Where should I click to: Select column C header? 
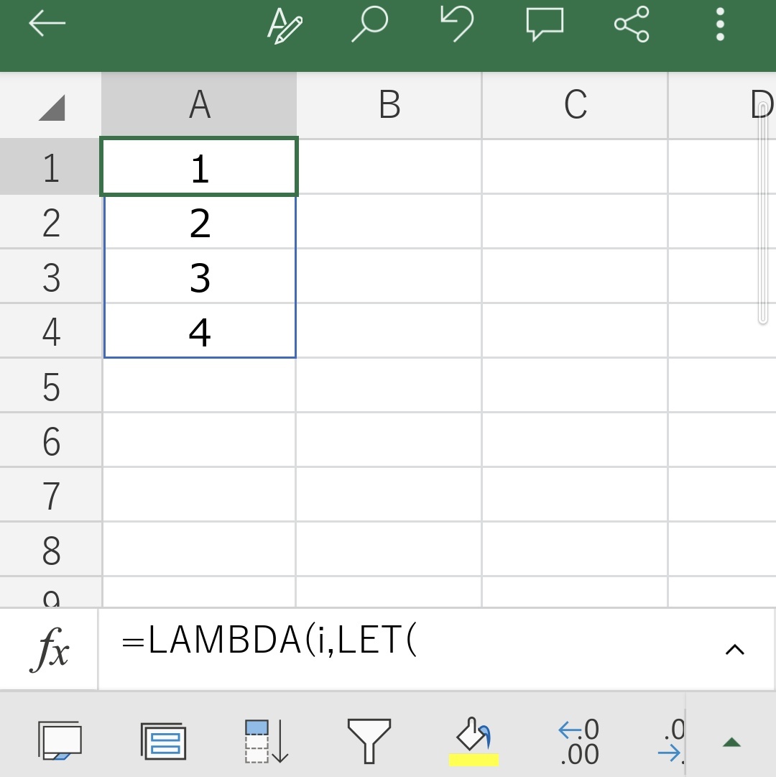pyautogui.click(x=575, y=105)
